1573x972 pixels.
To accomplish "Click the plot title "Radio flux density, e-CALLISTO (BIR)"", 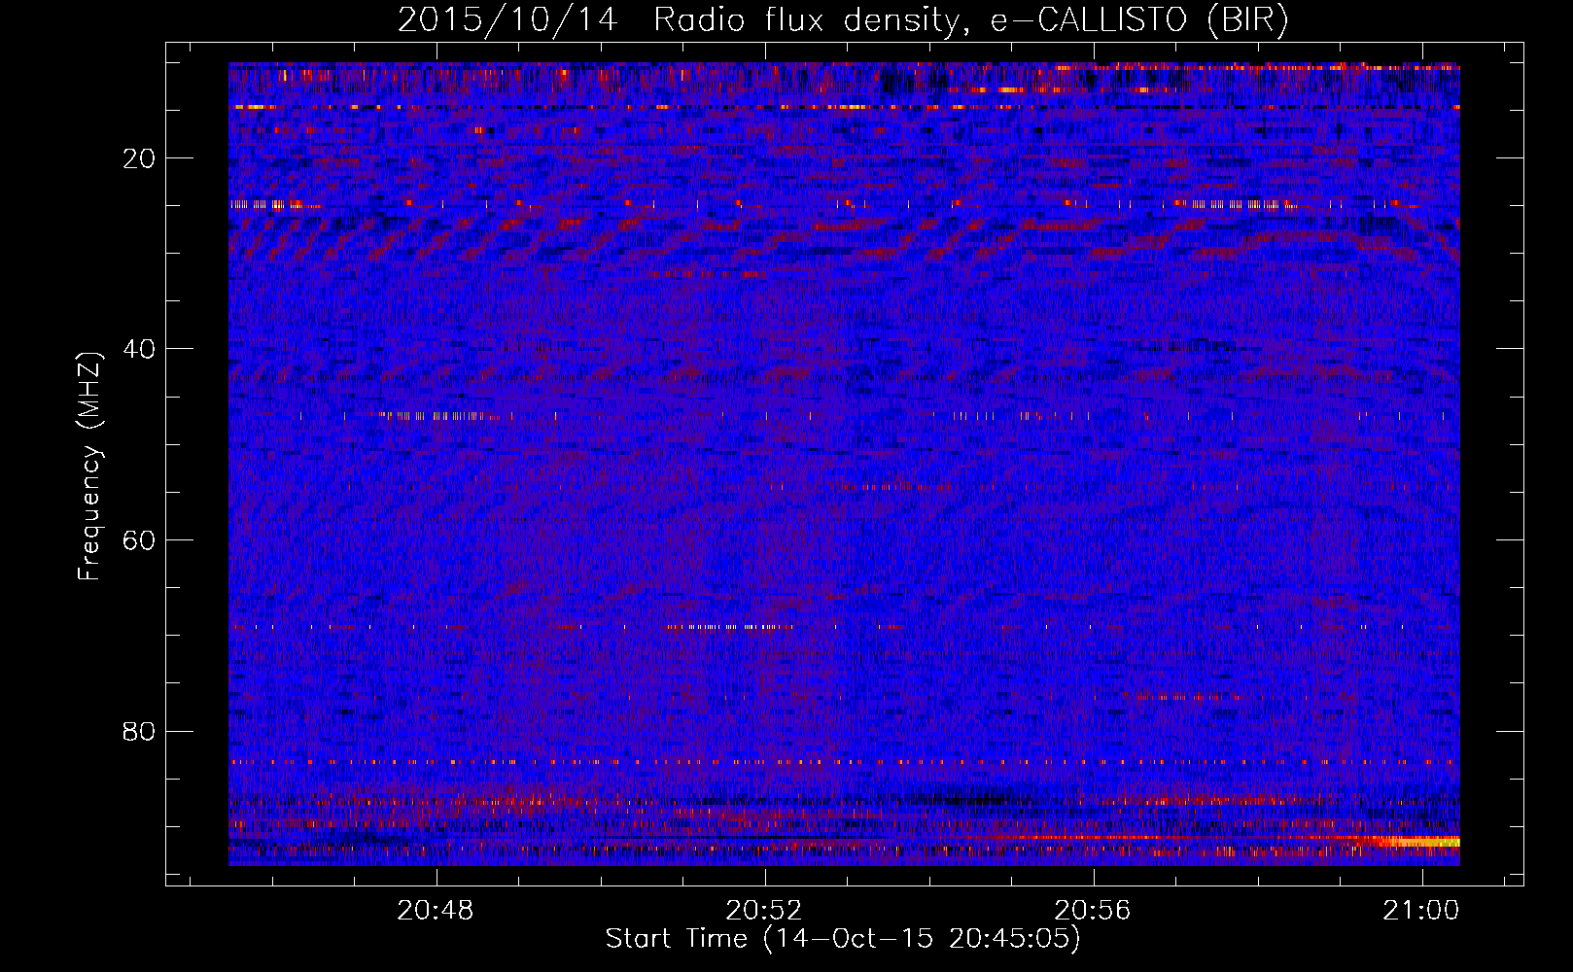I will coord(970,19).
